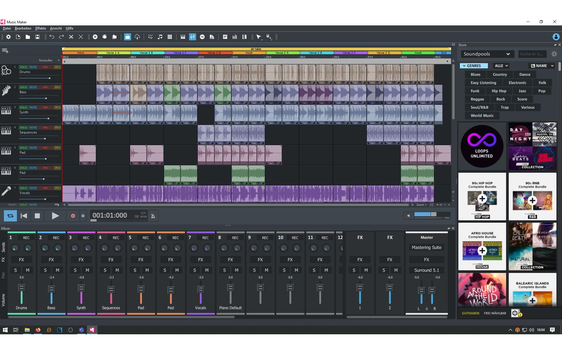Open the music note loops view
562x353 pixels.
[160, 37]
